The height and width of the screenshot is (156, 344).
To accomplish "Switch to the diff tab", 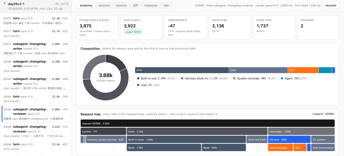I will [135, 5].
